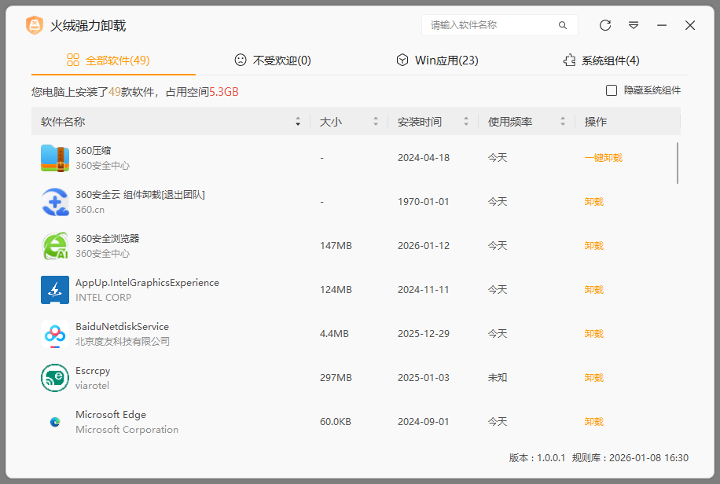Viewport: 720px width, 484px height.
Task: Click install date 2025-12-29
Action: [x=424, y=334]
